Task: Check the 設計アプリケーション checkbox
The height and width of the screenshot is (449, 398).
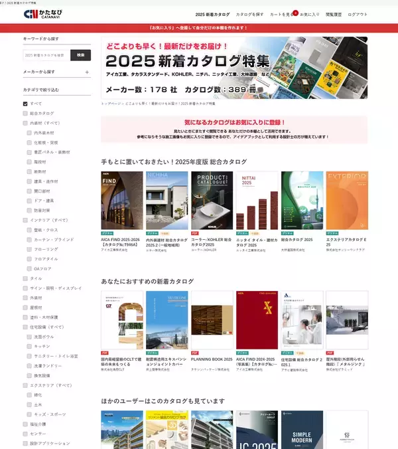Action: [x=25, y=444]
